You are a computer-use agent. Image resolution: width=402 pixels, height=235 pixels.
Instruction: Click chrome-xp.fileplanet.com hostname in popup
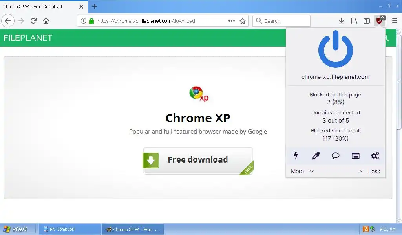coord(335,77)
